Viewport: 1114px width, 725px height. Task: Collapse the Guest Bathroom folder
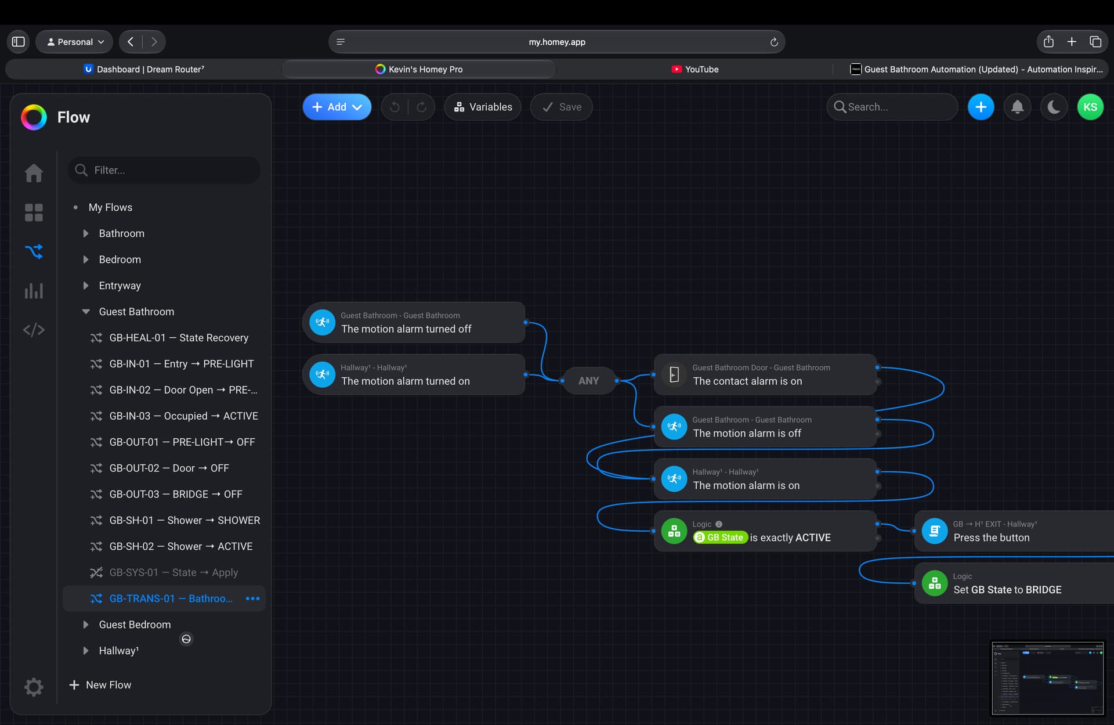point(85,312)
